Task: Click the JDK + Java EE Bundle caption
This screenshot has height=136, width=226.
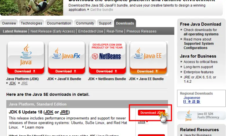Action: pos(146,79)
